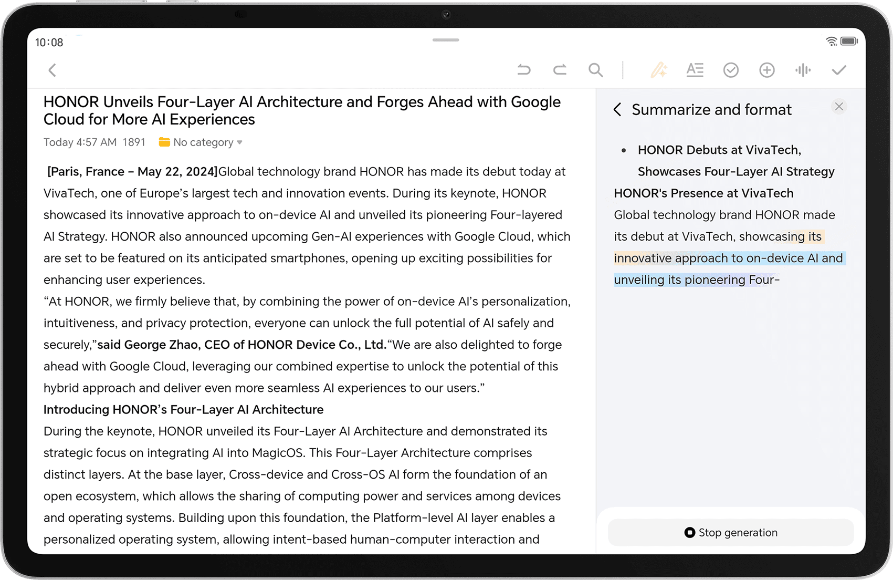Tap the back arrow to exit note
The height and width of the screenshot is (580, 893).
pyautogui.click(x=52, y=70)
